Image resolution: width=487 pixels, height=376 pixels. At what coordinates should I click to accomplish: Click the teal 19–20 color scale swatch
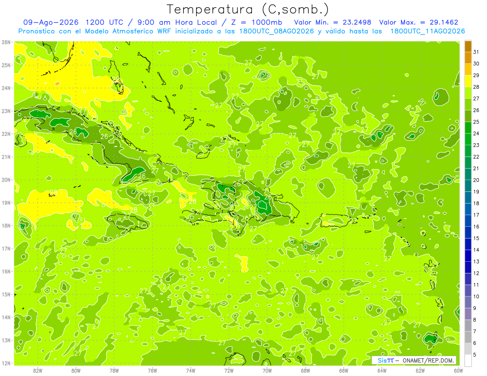coord(468,186)
